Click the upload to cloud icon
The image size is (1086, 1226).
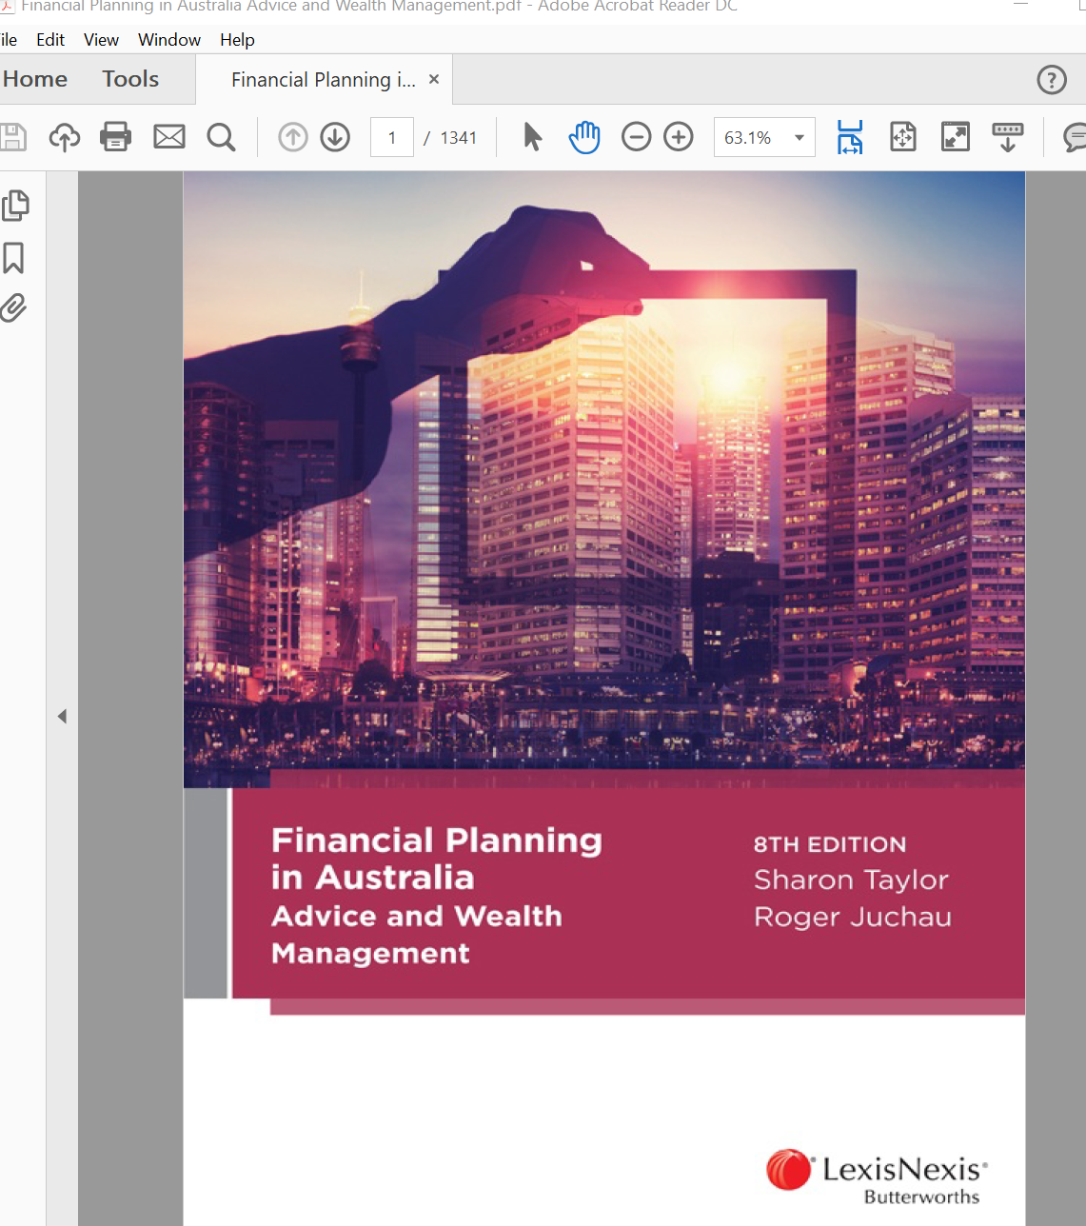pos(65,137)
